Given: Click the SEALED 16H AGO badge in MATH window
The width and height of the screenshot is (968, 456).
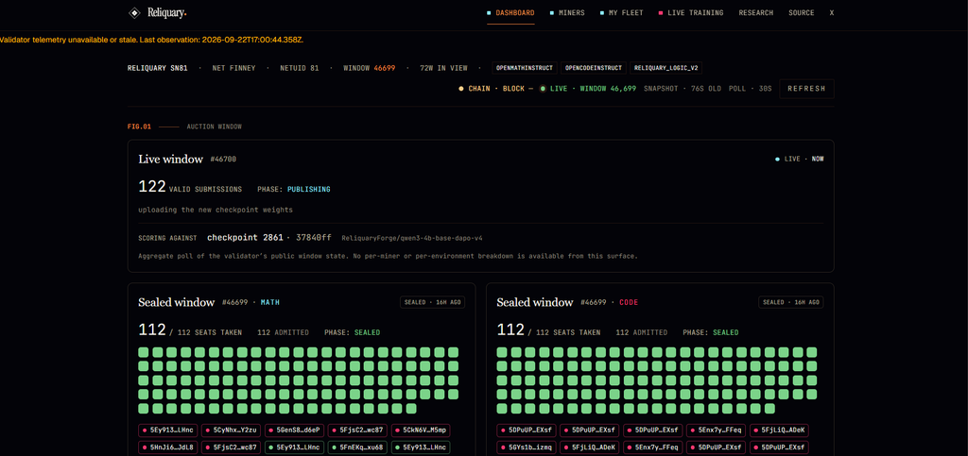Looking at the screenshot, I should [x=432, y=302].
